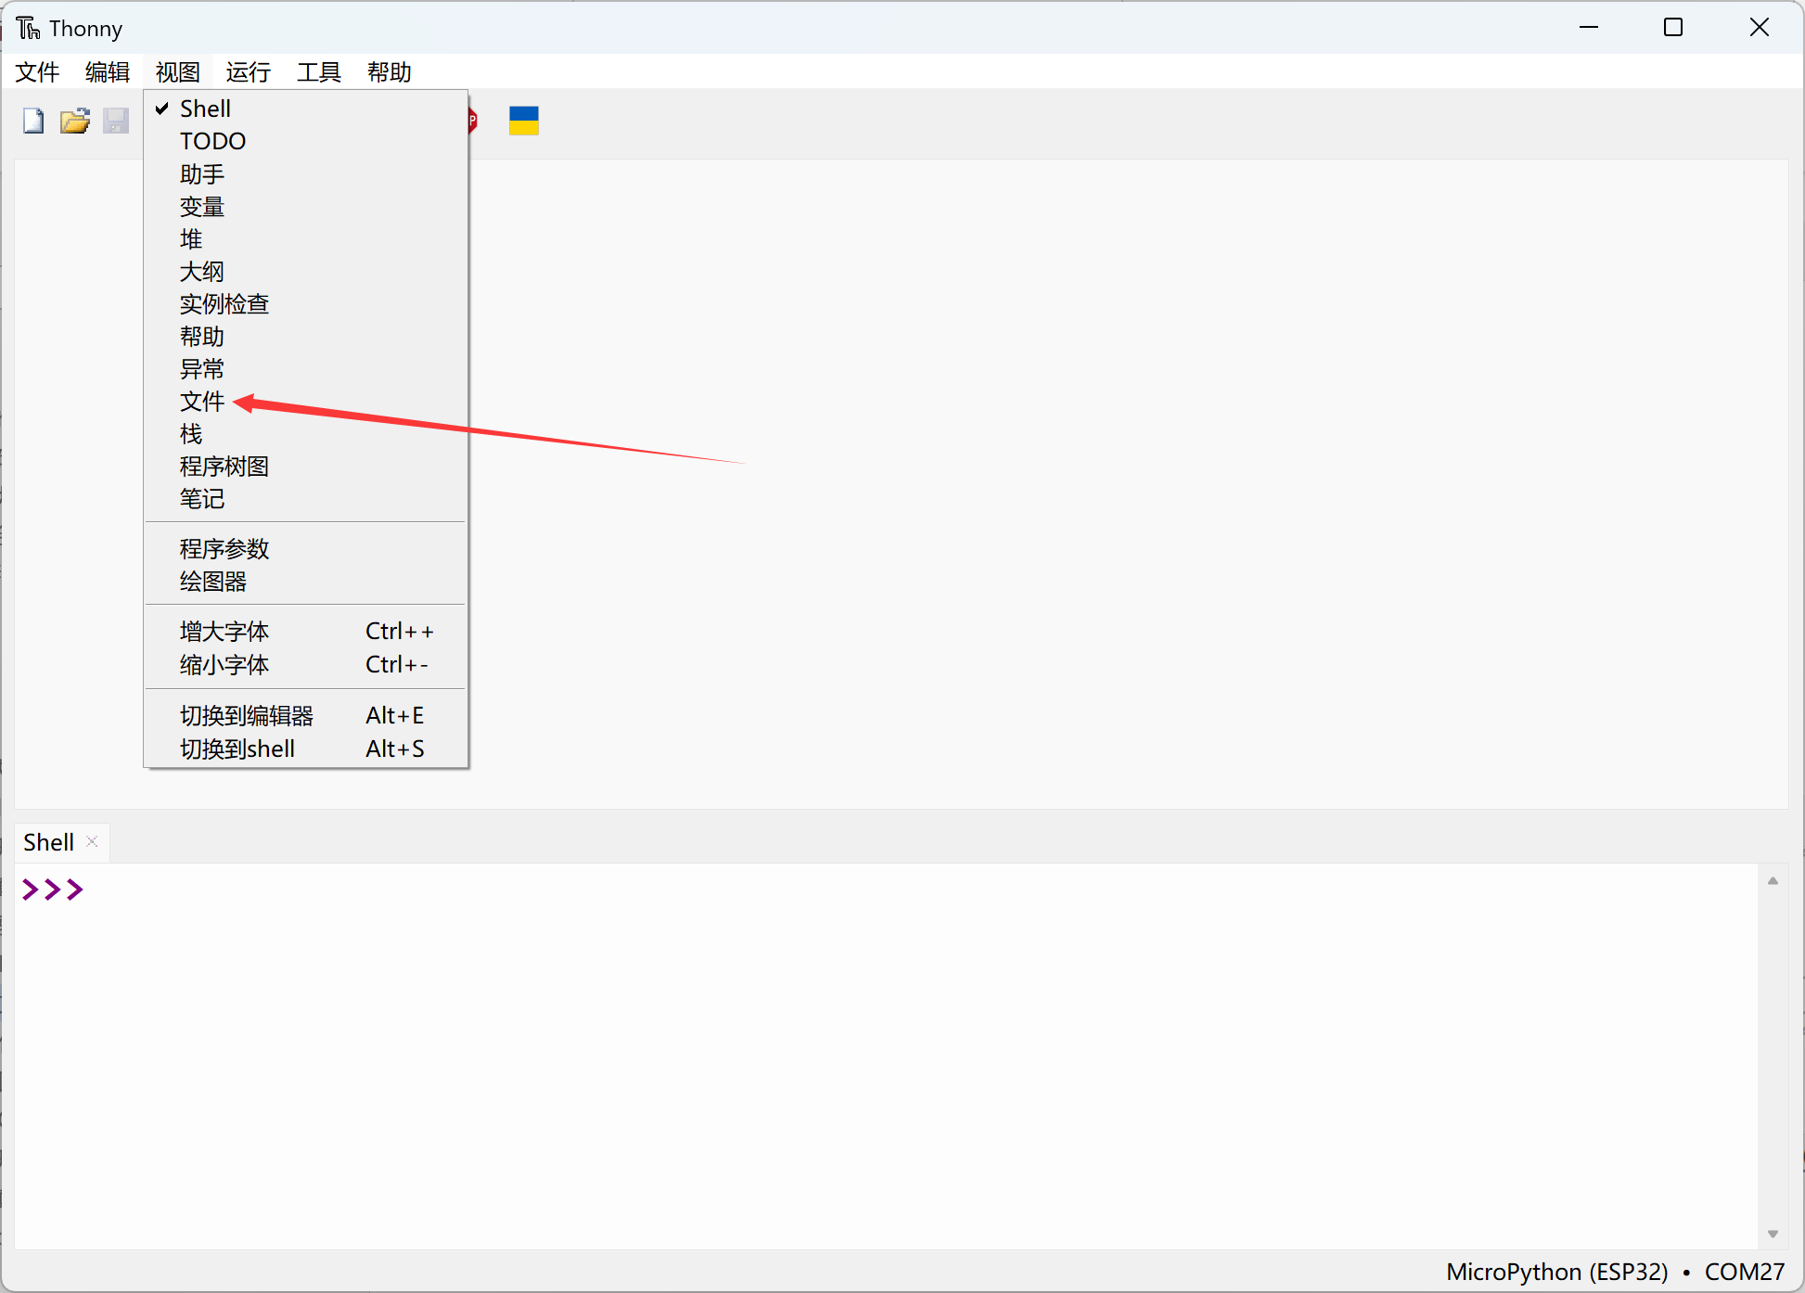
Task: Click the scrollbar up arrow in Shell pane
Action: click(1773, 879)
